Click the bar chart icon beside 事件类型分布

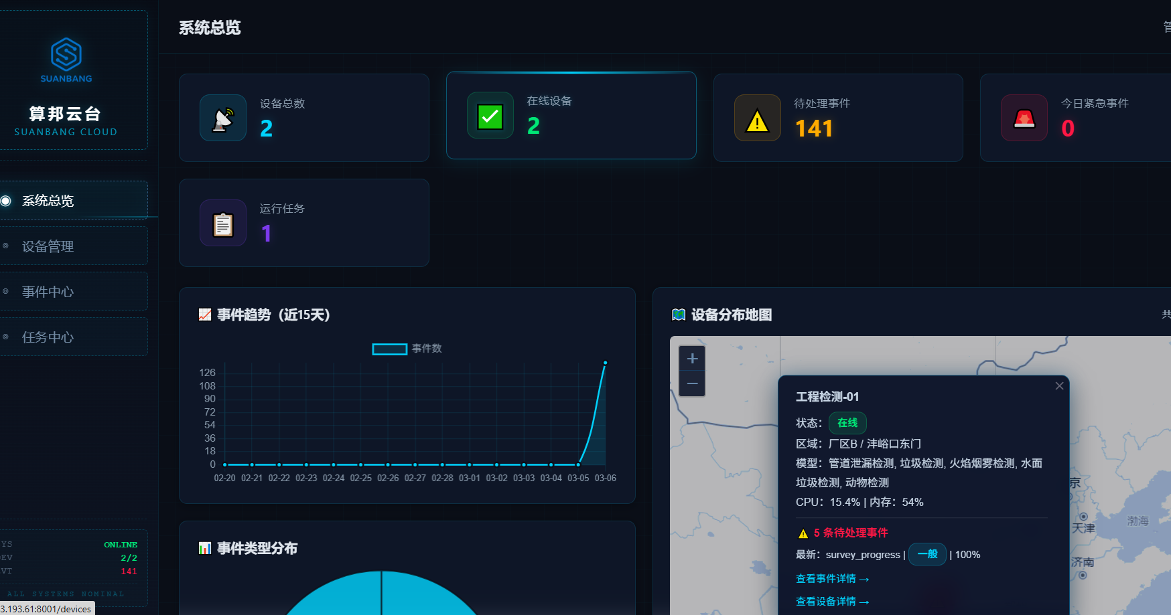point(204,548)
